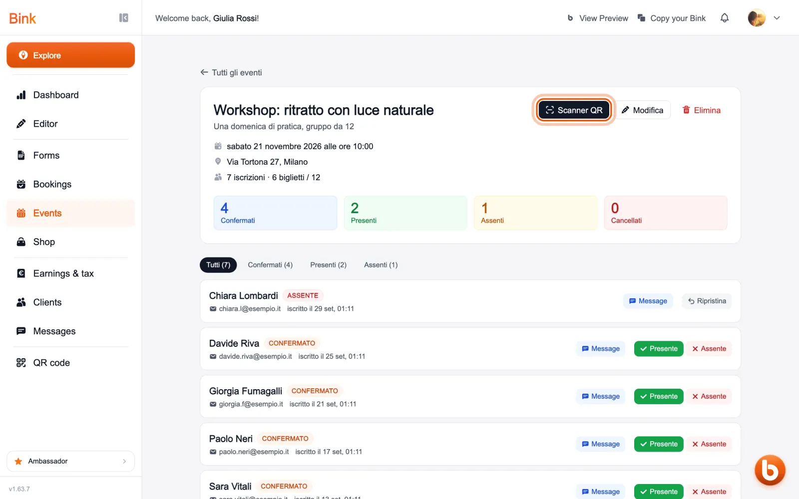Screen dimensions: 799x499
Task: Open the floating Bink chat bubble
Action: click(770, 470)
